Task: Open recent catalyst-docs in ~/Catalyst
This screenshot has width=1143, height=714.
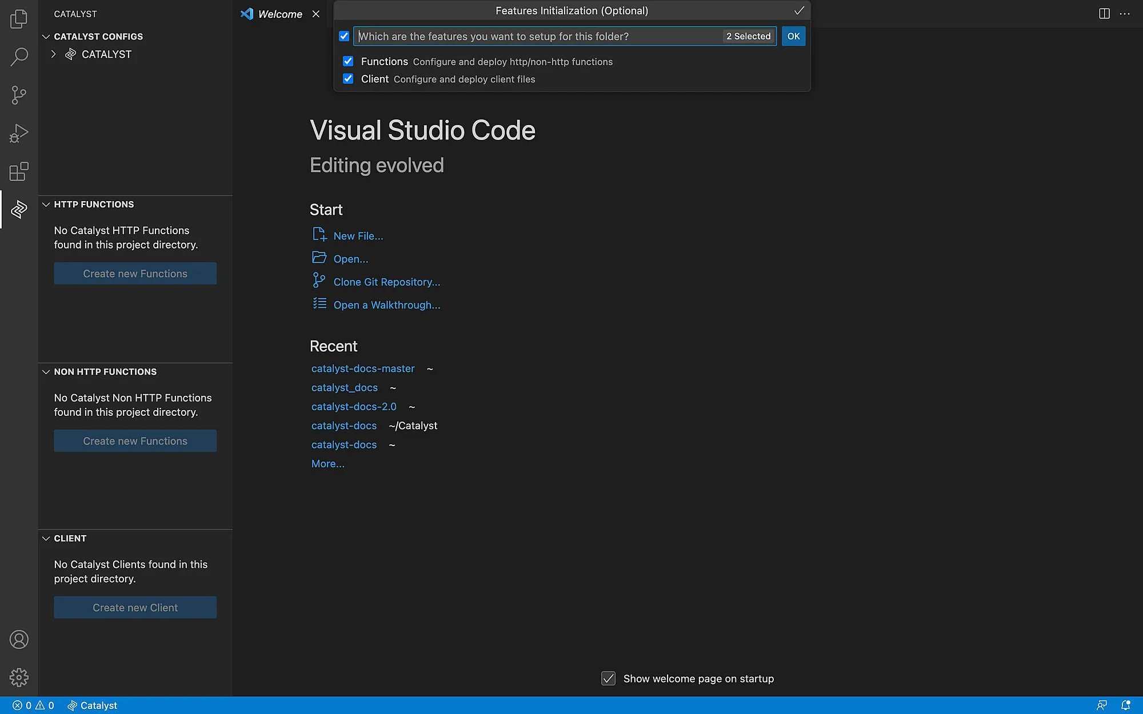Action: [344, 426]
